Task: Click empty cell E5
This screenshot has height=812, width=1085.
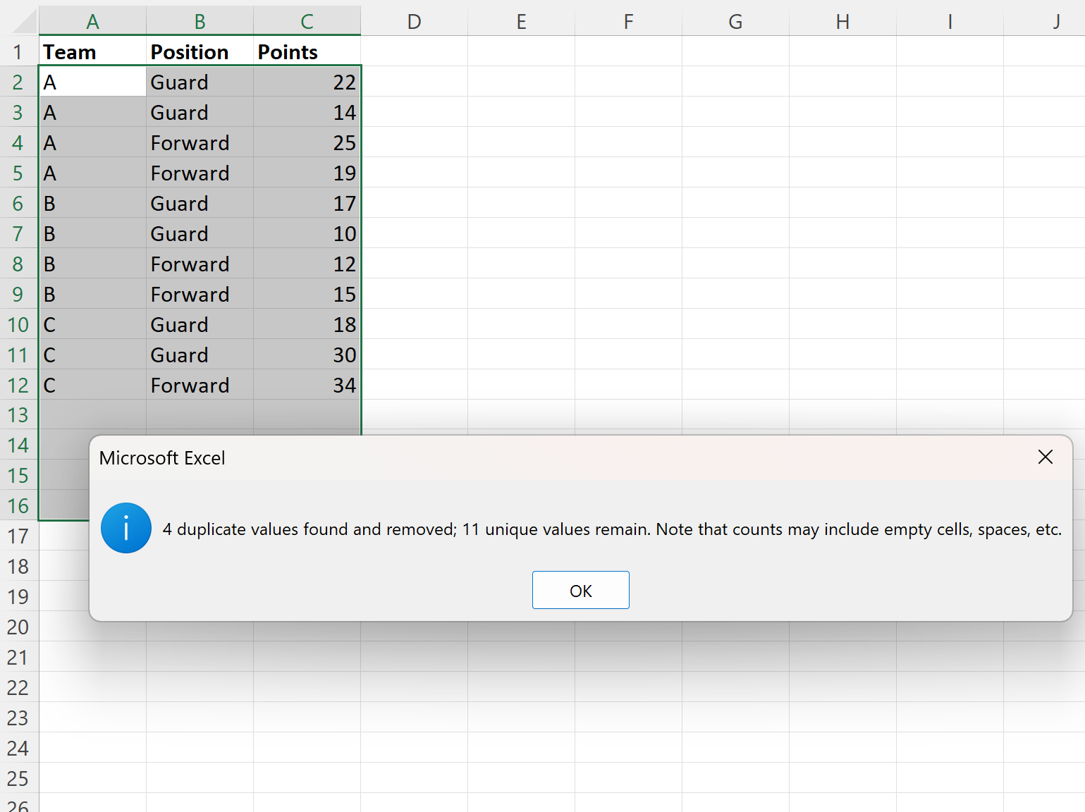Action: (x=521, y=173)
